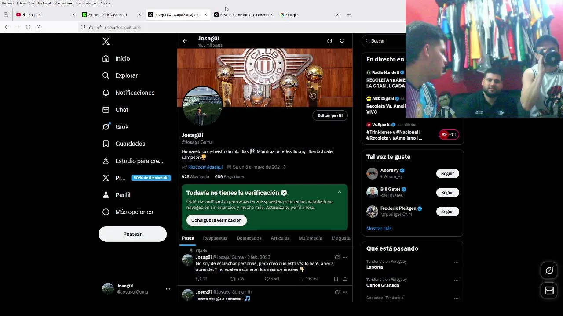Screen dimensions: 563x316
Task: Go to Inicio in sidebar
Action: click(117, 58)
